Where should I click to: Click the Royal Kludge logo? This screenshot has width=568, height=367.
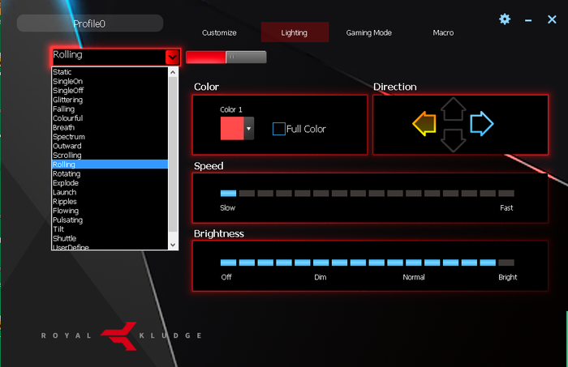click(121, 335)
